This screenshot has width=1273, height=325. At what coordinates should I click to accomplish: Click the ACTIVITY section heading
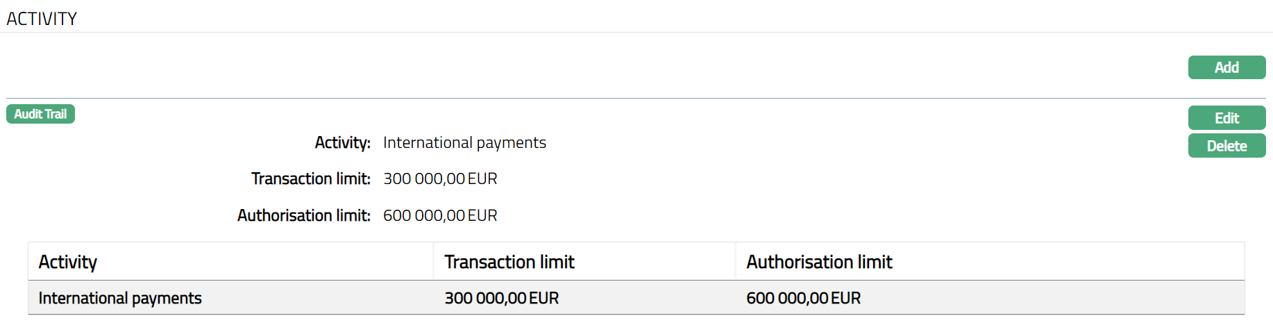tap(42, 19)
